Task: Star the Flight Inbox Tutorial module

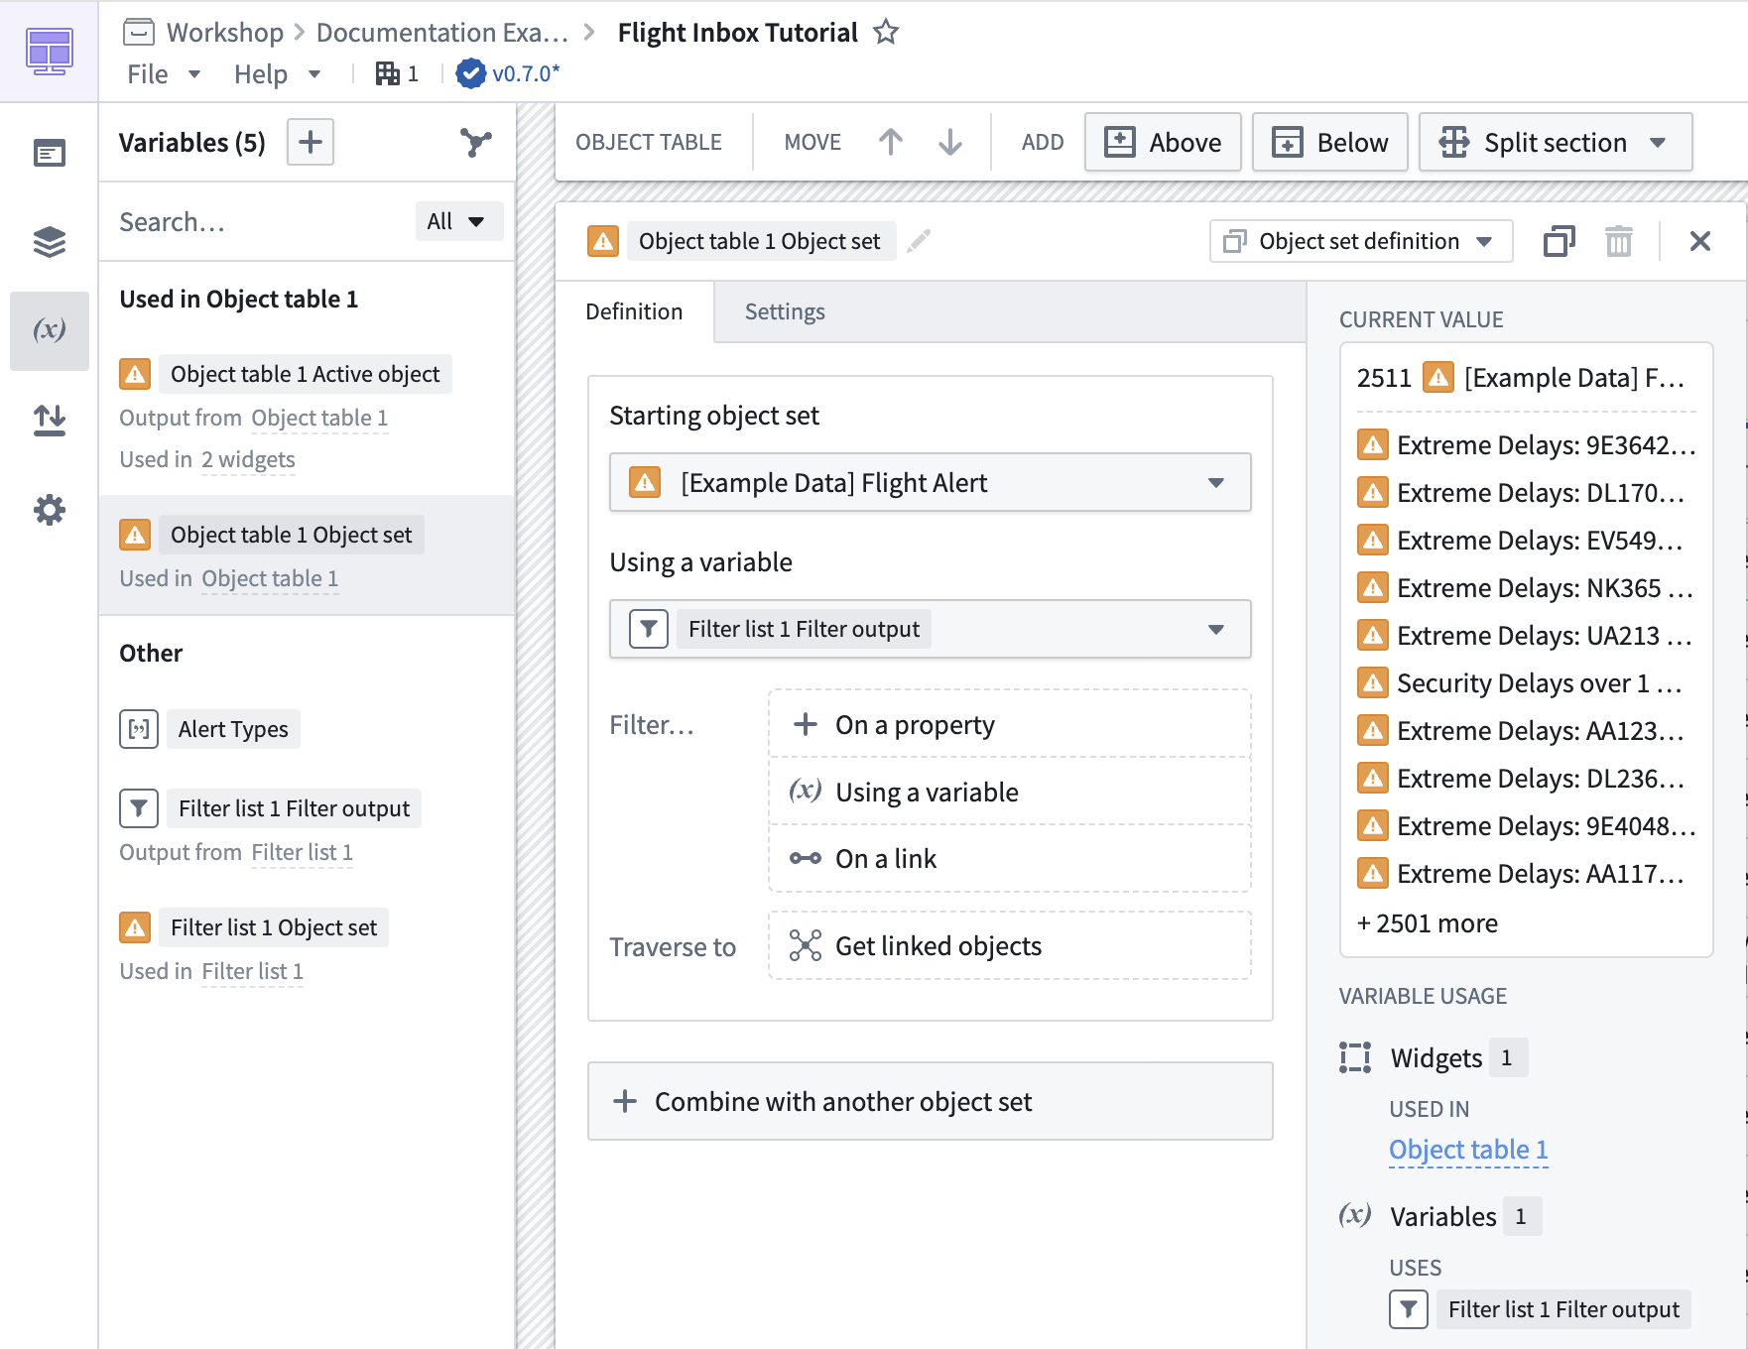Action: coord(886,32)
